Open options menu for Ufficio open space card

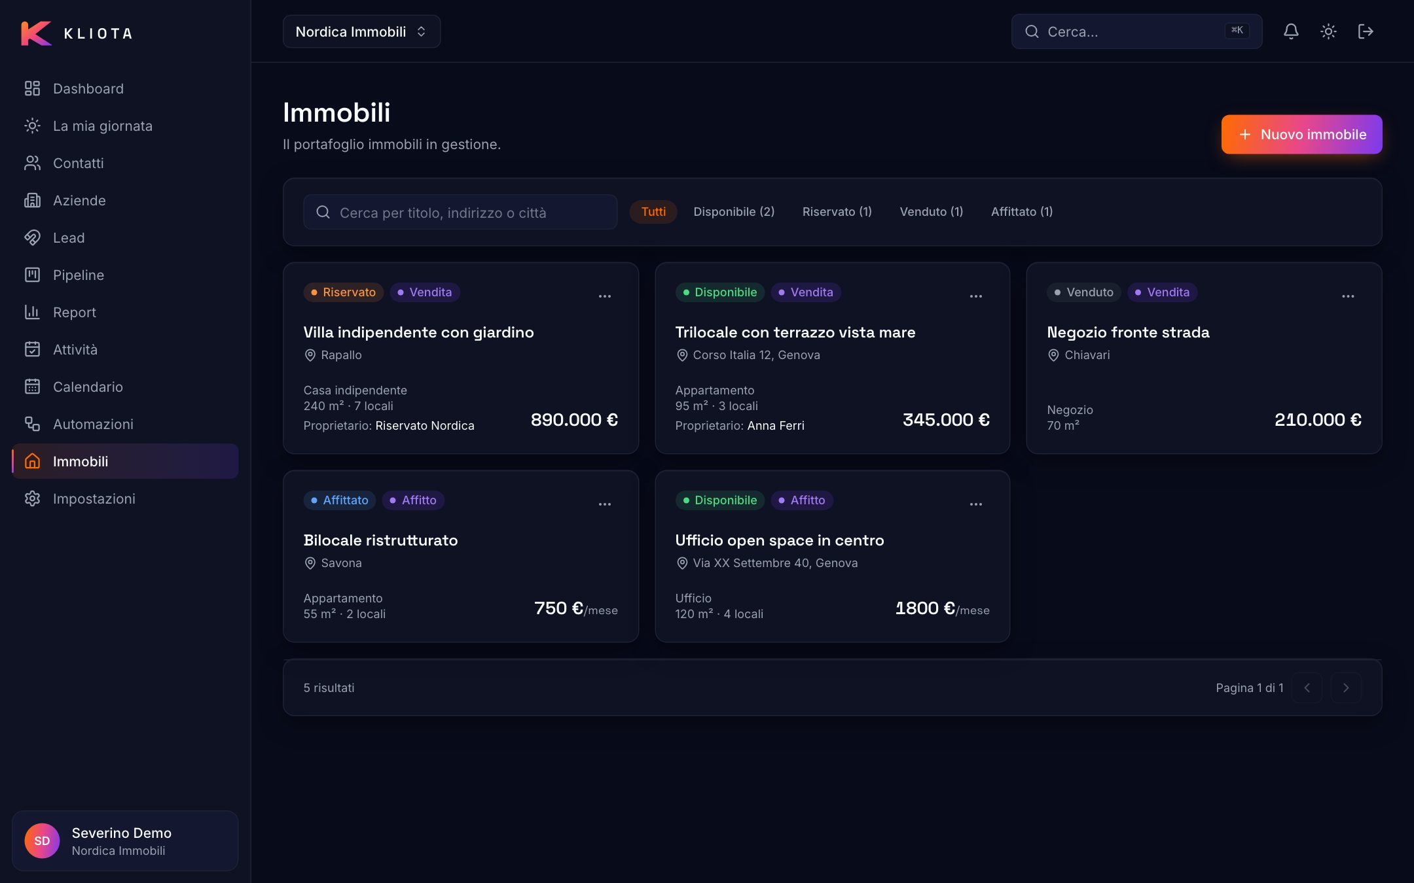pyautogui.click(x=976, y=504)
